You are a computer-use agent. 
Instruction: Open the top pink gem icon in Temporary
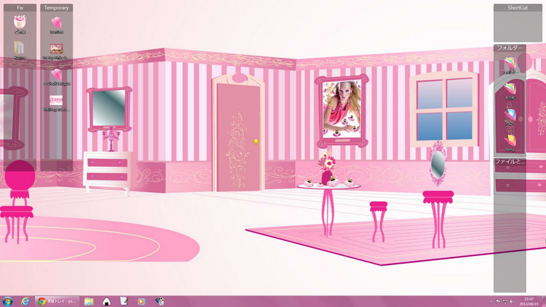[x=56, y=23]
